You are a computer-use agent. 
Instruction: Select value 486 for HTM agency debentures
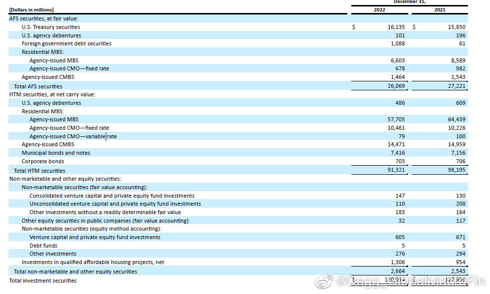tap(400, 103)
